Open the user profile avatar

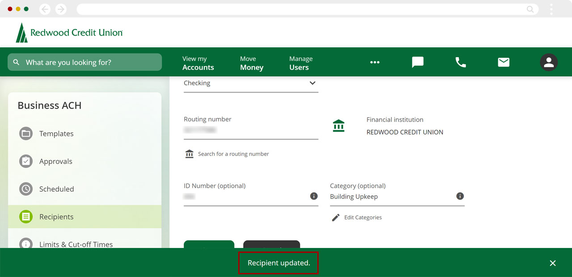click(549, 63)
